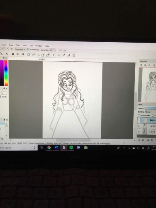This screenshot has width=156, height=208.
Task: Open the Correction value dropdown
Action: 52,50
